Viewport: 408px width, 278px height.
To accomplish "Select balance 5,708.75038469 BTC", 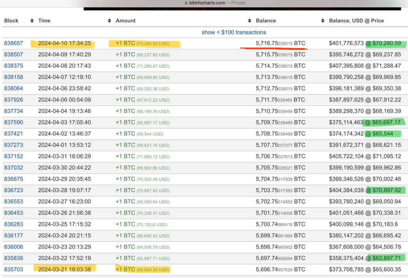I will (280, 134).
